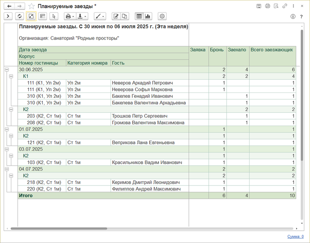This screenshot has width=310, height=243.
Task: Toggle chart view mode button
Action: pos(148,16)
